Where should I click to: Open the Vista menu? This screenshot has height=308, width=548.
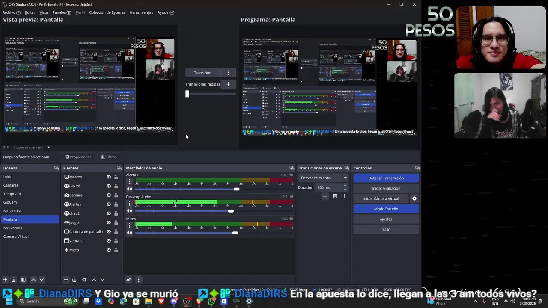pos(44,12)
